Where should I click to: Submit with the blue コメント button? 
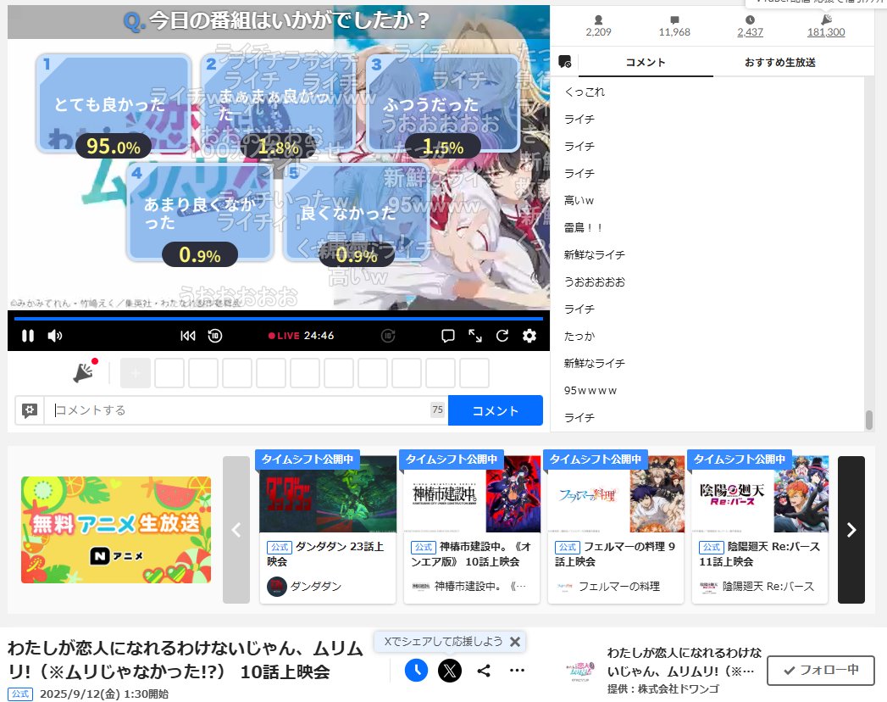click(x=496, y=410)
